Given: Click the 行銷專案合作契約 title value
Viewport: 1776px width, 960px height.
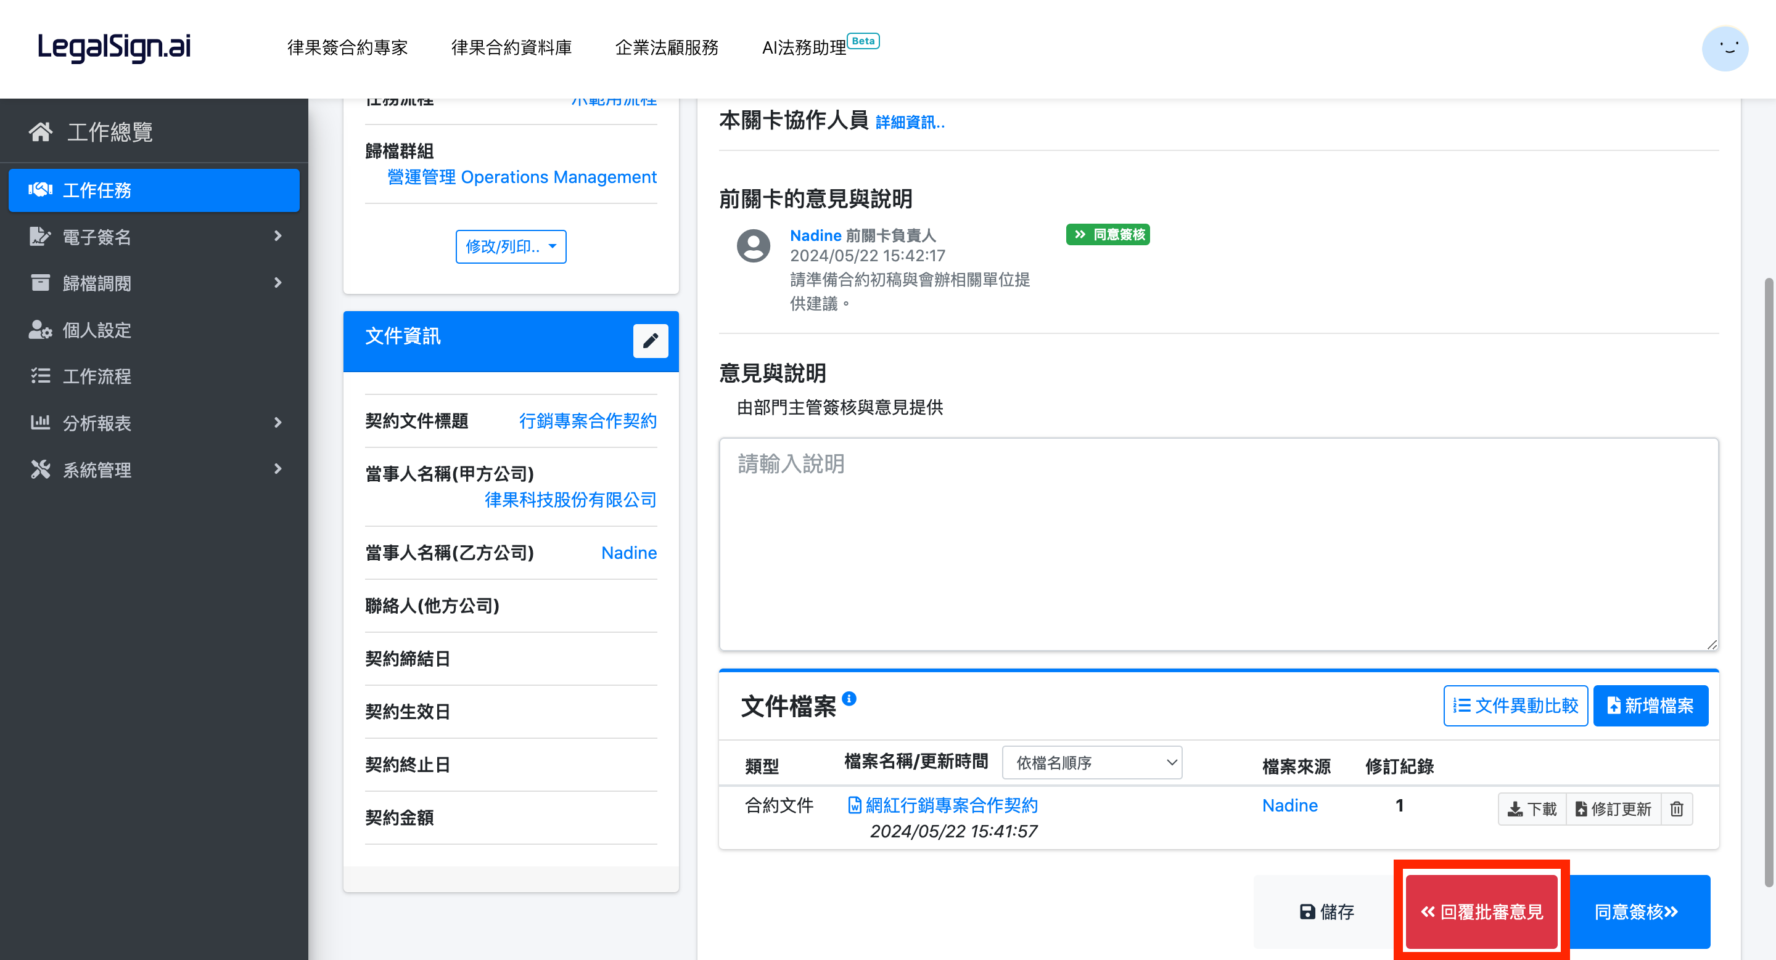Looking at the screenshot, I should point(588,421).
